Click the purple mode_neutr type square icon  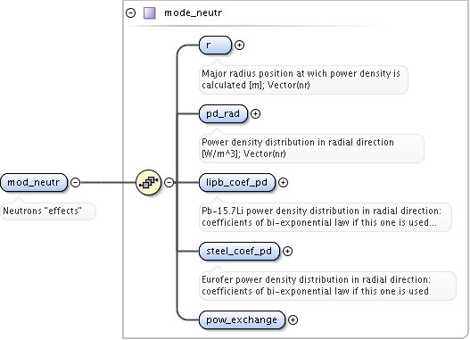[150, 13]
